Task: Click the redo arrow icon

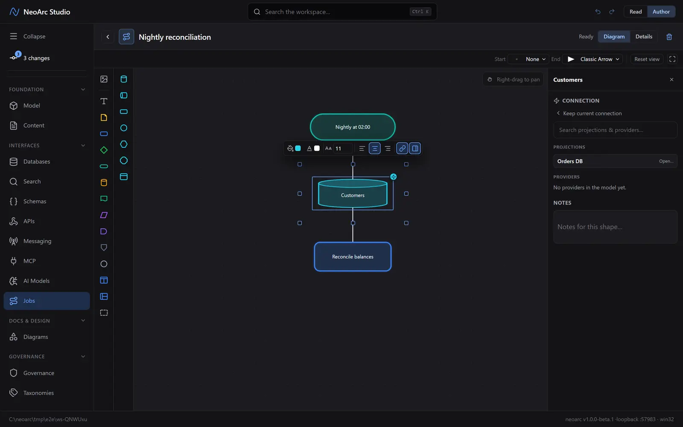Action: pos(612,12)
